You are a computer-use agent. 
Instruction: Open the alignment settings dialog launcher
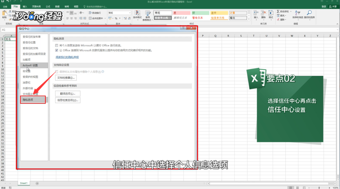(106, 24)
